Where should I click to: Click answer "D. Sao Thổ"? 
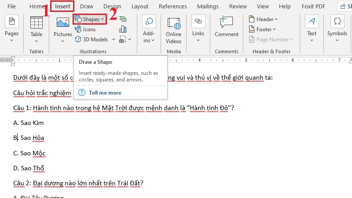pos(29,168)
